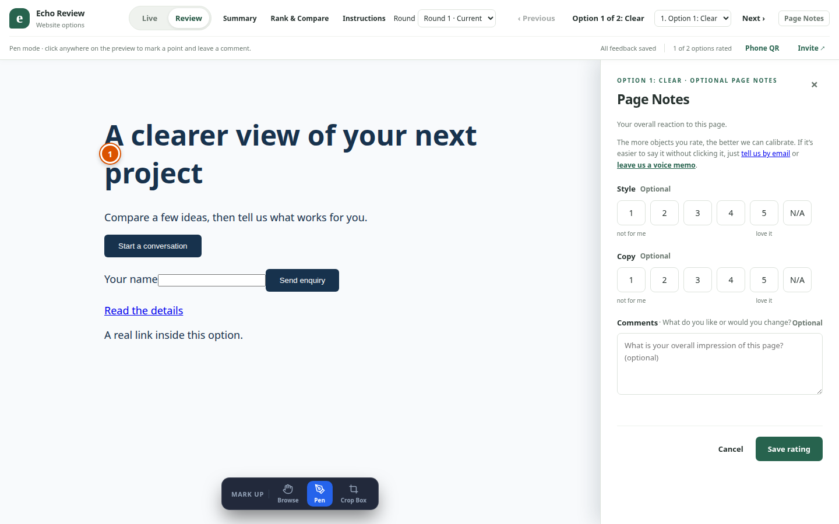Viewport: 839px width, 524px height.
Task: Rate Copy as 3
Action: [697, 280]
